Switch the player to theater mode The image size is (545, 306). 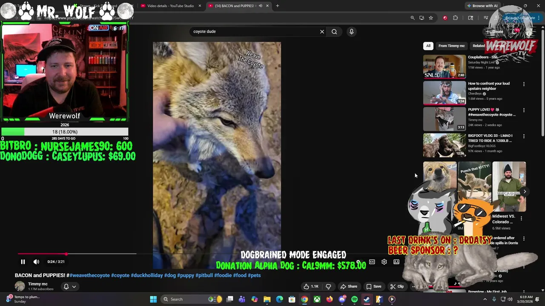point(396,262)
